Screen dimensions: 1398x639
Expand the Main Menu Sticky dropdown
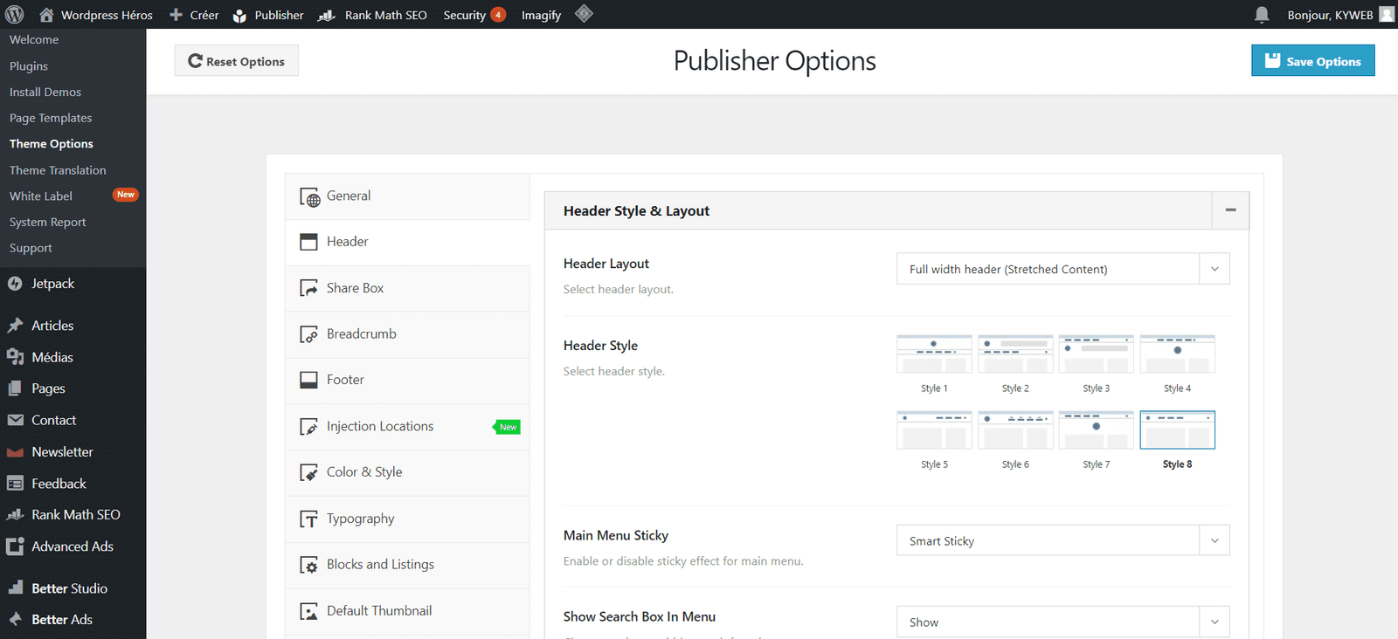(1062, 540)
